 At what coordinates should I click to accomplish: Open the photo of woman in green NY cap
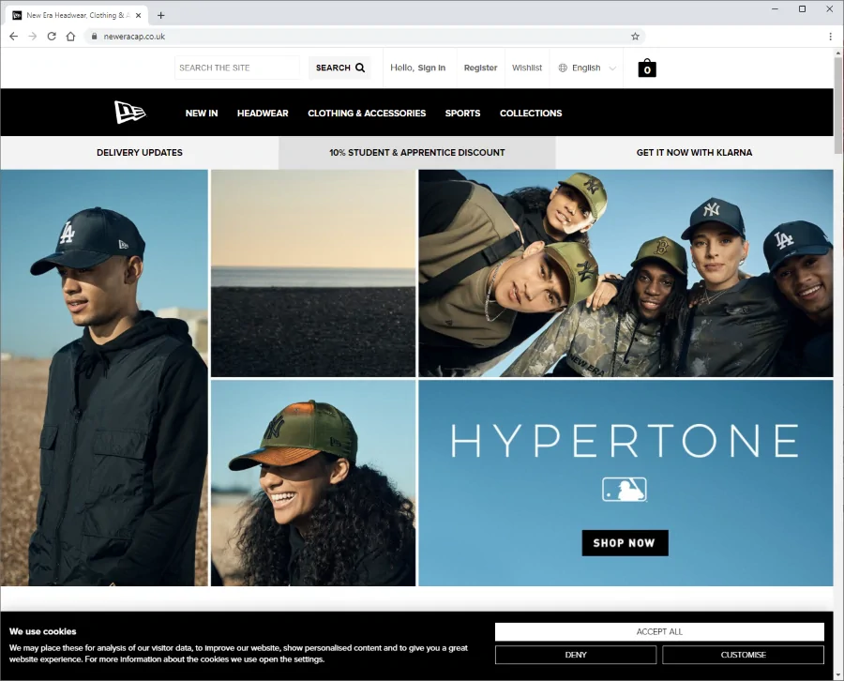[x=313, y=483]
